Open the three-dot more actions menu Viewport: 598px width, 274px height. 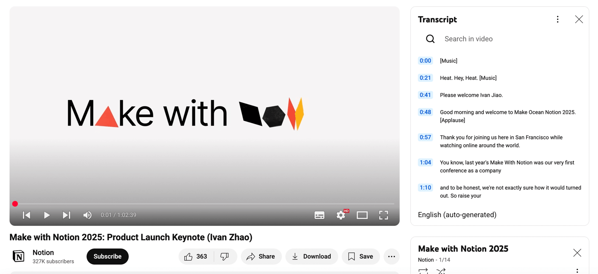(x=391, y=256)
